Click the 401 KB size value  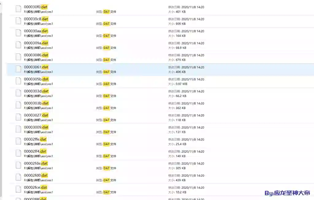pyautogui.click(x=181, y=12)
